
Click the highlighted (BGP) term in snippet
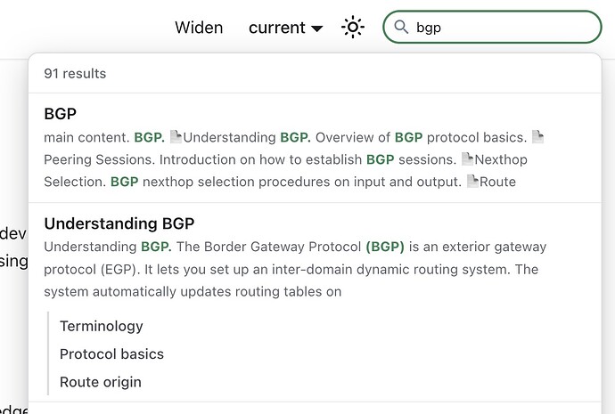pyautogui.click(x=385, y=247)
